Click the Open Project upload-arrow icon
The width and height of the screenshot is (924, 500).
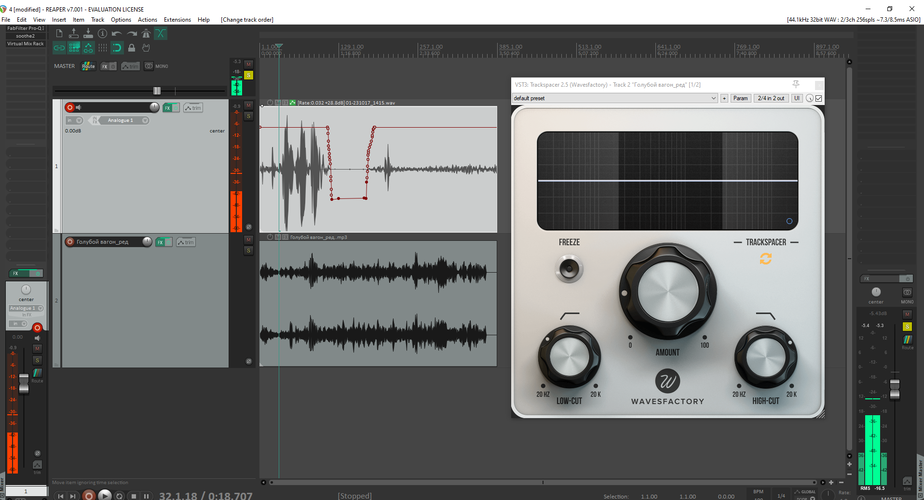[x=73, y=33]
